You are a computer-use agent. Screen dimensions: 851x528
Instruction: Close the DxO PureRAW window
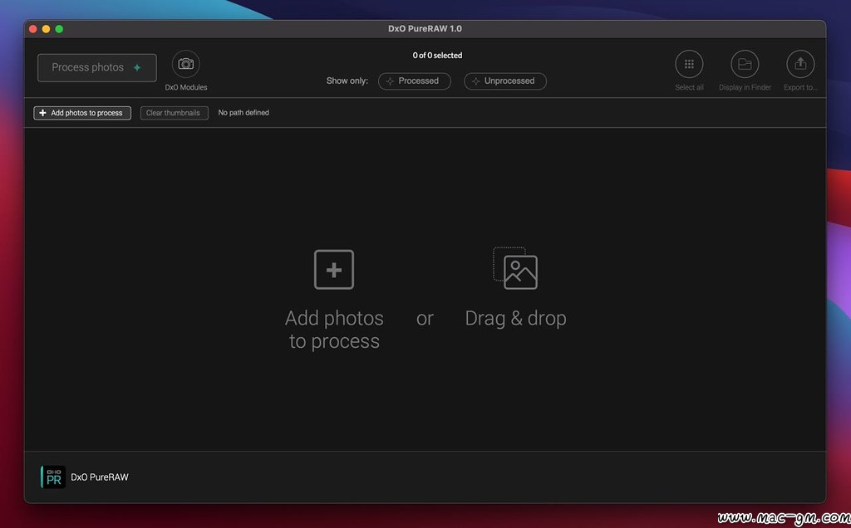(33, 29)
